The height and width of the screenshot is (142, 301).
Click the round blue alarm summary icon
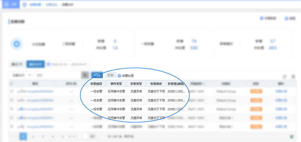[17, 44]
